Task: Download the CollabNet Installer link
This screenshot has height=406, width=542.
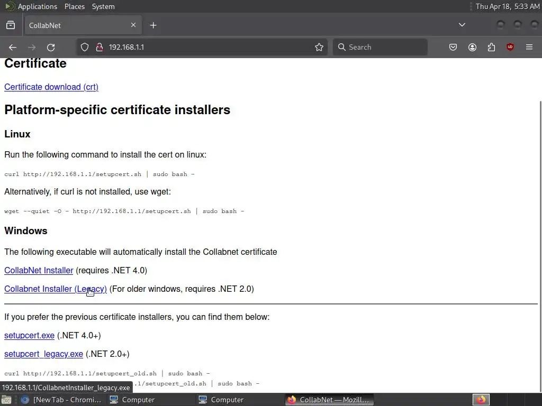Action: tap(39, 270)
